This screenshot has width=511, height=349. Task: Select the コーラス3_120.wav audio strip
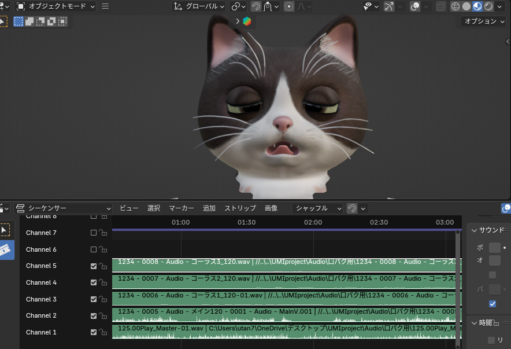[x=287, y=265]
